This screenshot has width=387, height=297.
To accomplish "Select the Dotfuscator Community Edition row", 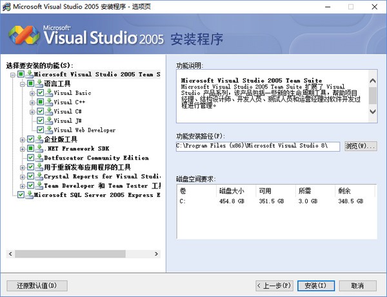I will [x=96, y=158].
